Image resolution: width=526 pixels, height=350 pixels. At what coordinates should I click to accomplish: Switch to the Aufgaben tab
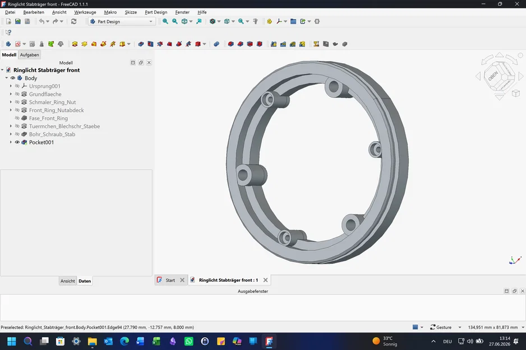pos(30,55)
